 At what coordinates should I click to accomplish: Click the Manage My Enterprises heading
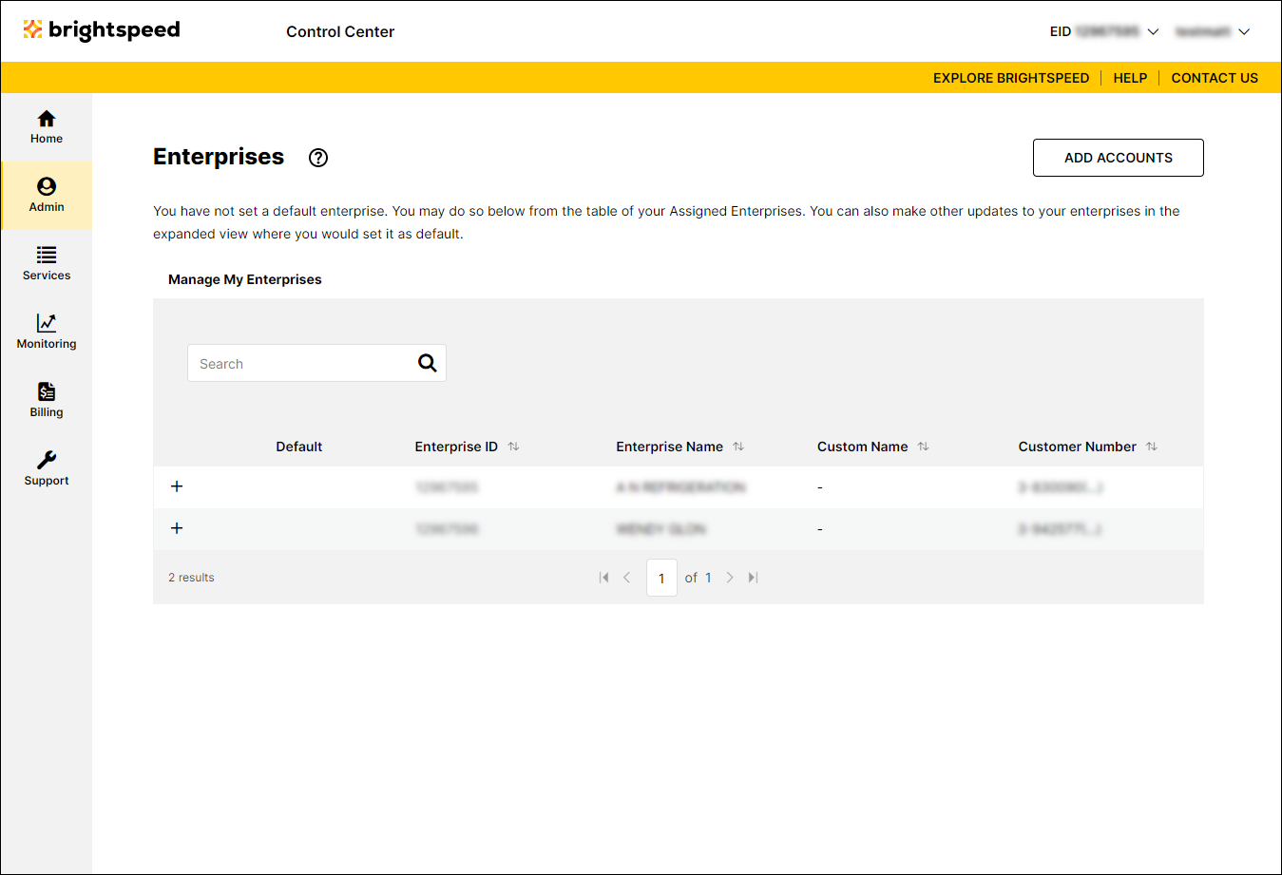[x=245, y=279]
